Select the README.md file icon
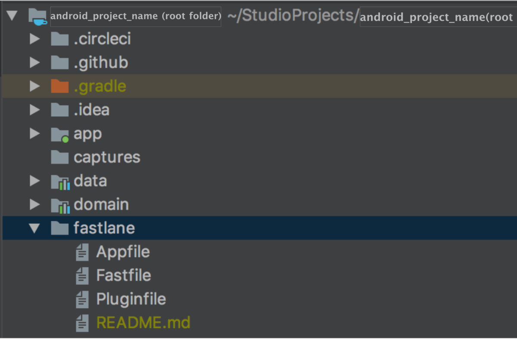 coord(82,323)
